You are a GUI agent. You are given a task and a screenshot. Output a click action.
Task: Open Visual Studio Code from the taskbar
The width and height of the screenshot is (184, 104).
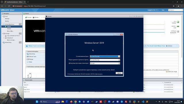pyautogui.click(x=143, y=102)
